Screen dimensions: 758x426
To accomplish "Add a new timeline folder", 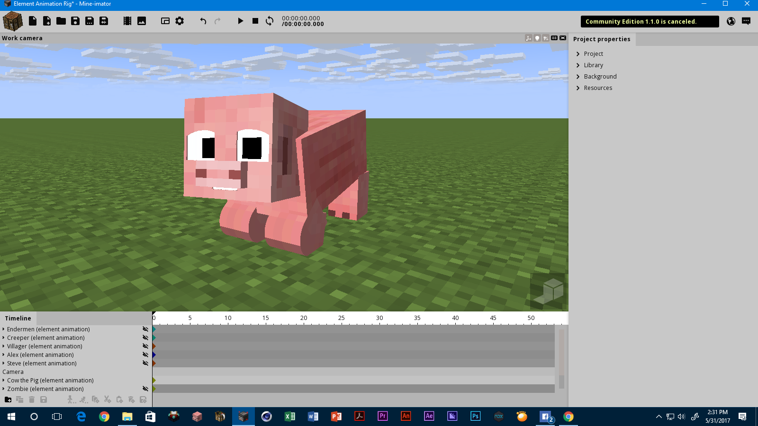I will coord(8,400).
